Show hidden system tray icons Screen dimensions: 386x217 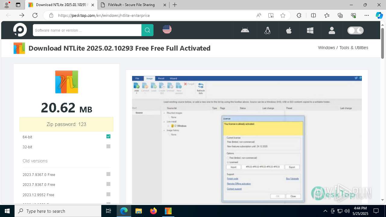pos(325,211)
